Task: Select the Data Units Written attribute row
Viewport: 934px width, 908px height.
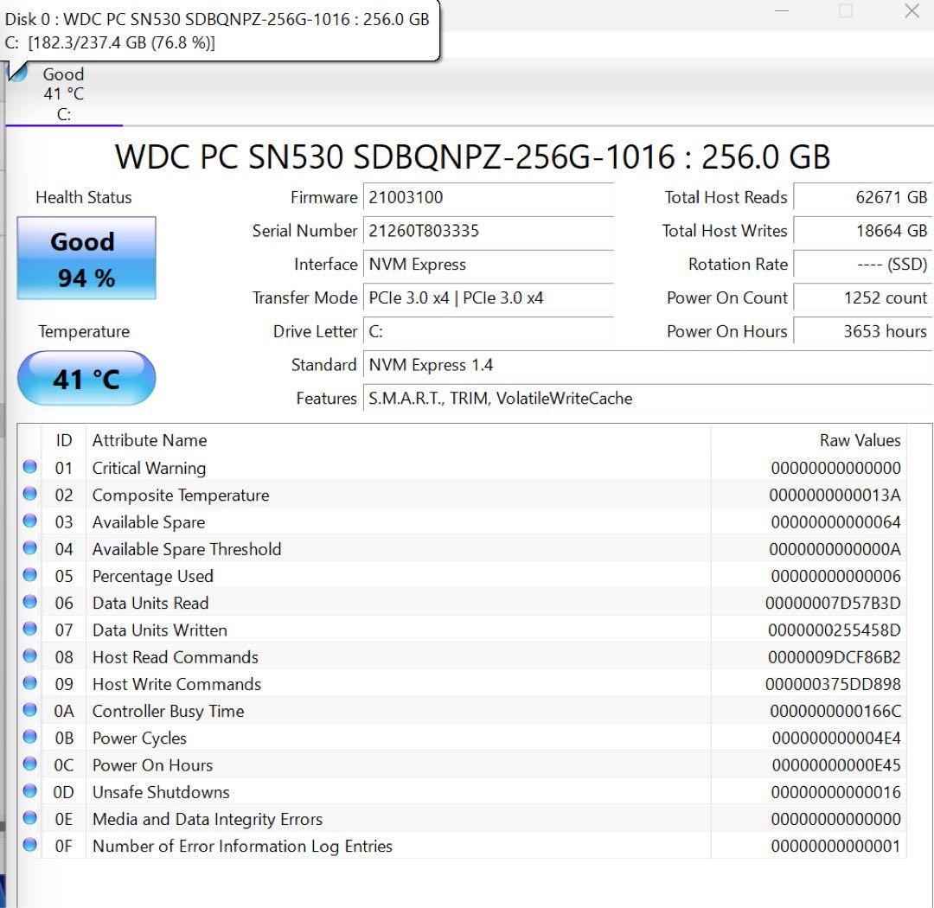Action: coord(346,630)
